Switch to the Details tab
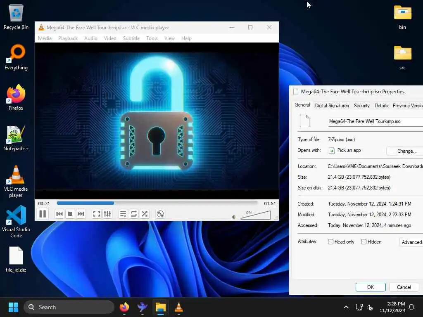Image resolution: width=423 pixels, height=317 pixels. click(381, 106)
